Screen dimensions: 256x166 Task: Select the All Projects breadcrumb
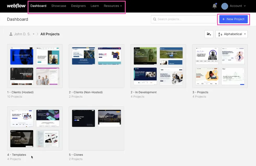click(x=50, y=34)
